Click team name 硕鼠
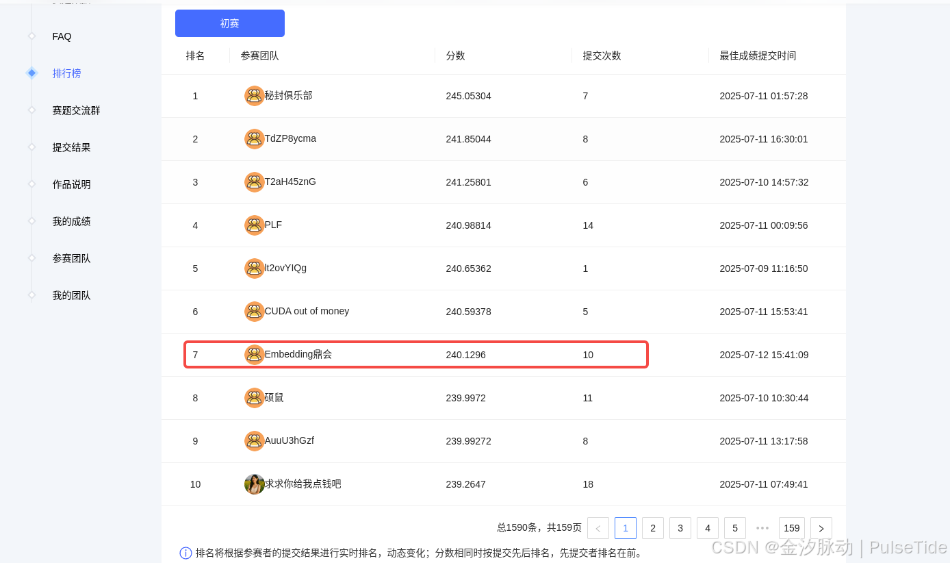The image size is (950, 563). (274, 397)
